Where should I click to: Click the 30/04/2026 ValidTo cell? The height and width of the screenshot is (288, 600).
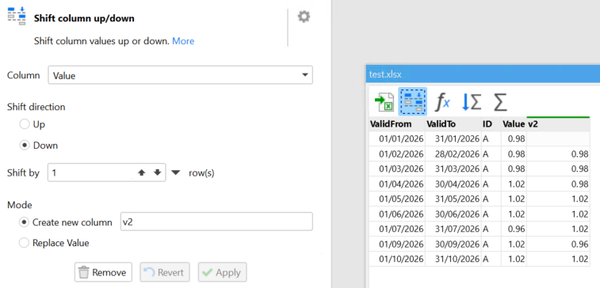point(453,184)
